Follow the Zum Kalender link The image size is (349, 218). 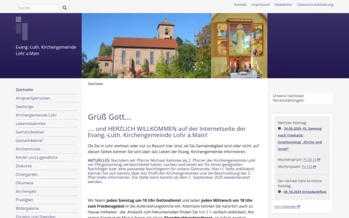point(286,206)
